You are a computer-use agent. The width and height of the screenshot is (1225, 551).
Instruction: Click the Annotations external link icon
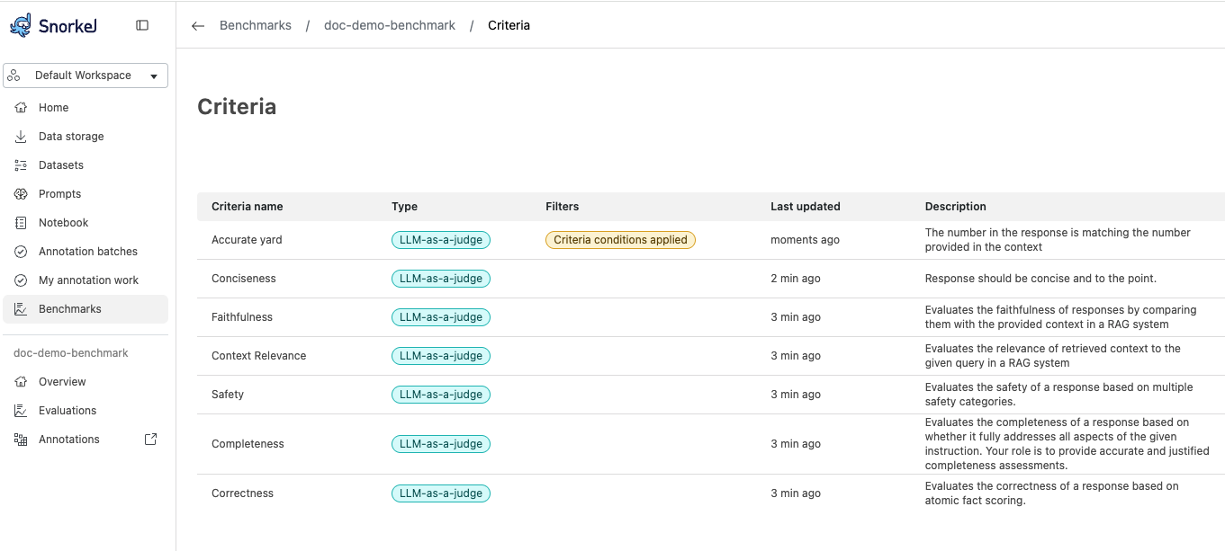tap(150, 440)
